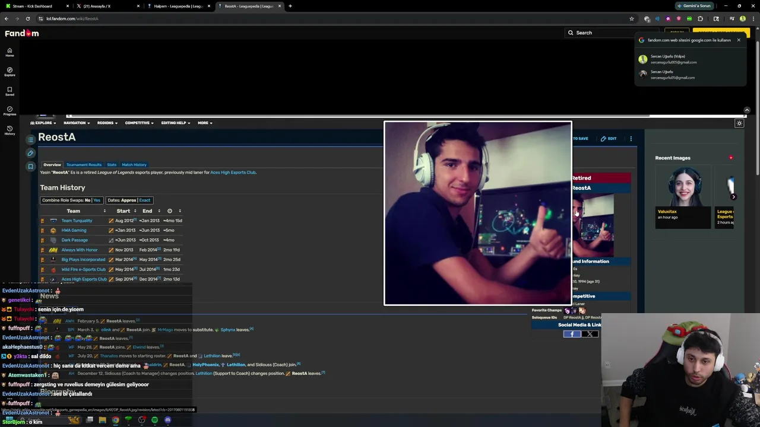760x427 pixels.
Task: Click the bookmark icon beside title
Action: pyautogui.click(x=31, y=167)
